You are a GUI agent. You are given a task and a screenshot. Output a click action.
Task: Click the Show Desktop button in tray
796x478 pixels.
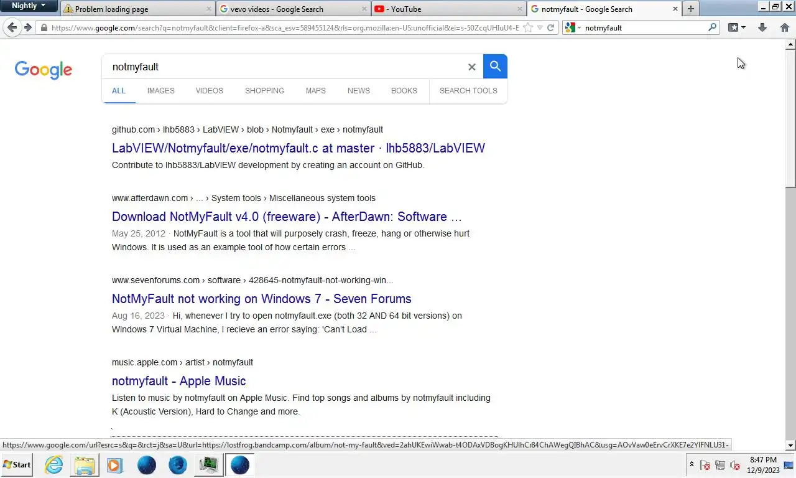tap(790, 465)
